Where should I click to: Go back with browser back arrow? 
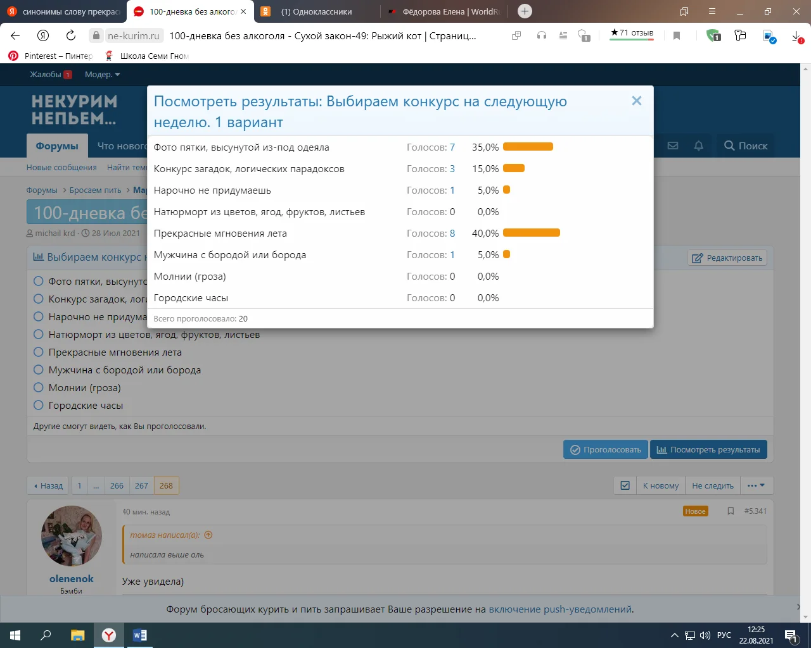15,35
